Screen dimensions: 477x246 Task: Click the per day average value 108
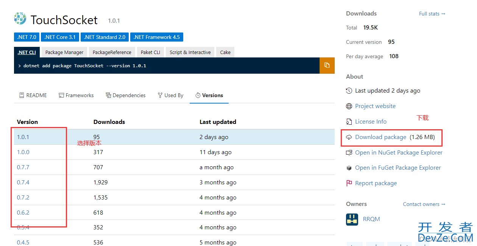394,56
